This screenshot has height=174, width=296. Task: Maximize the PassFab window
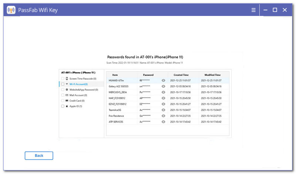point(275,10)
